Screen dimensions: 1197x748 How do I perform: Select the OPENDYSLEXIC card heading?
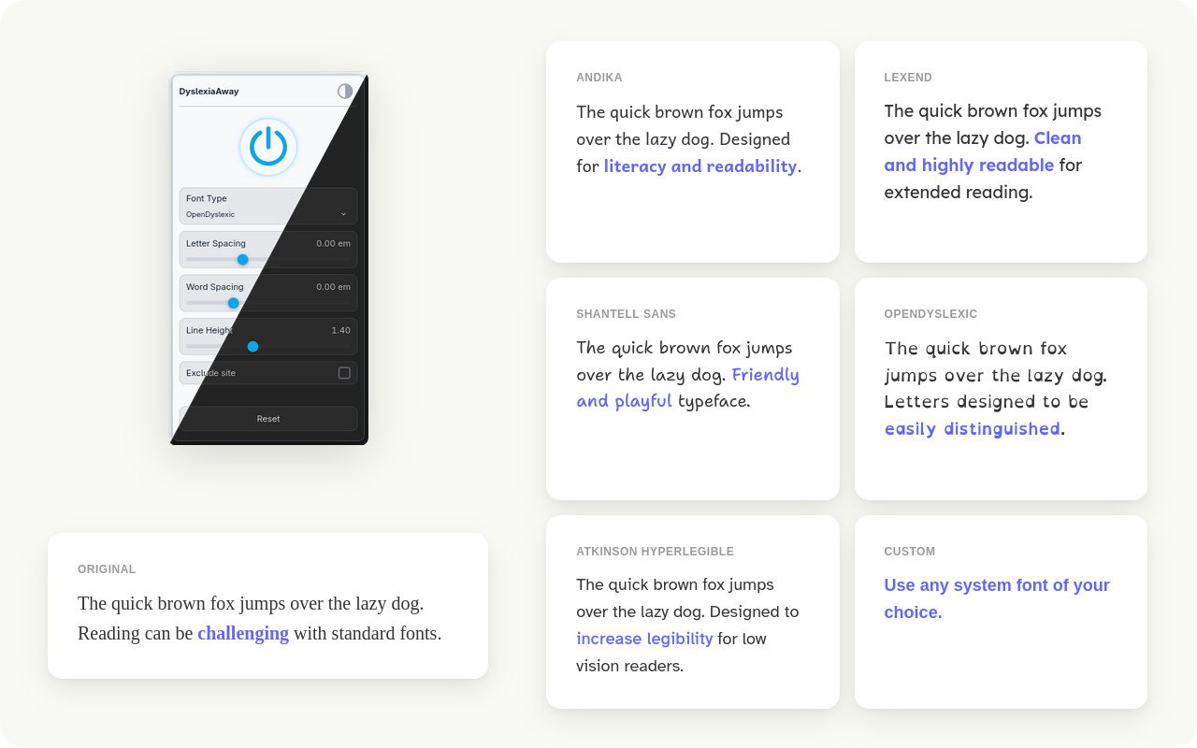pos(930,314)
